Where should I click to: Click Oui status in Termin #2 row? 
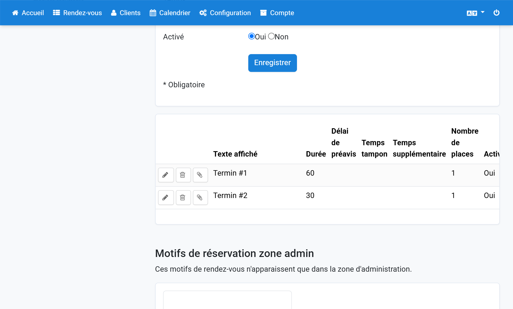(x=489, y=195)
